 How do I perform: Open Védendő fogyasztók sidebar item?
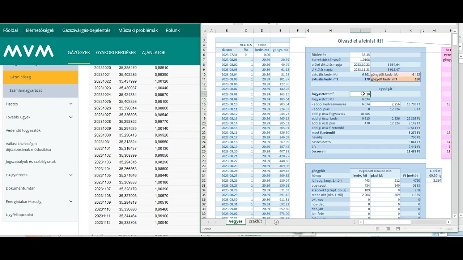click(23, 130)
